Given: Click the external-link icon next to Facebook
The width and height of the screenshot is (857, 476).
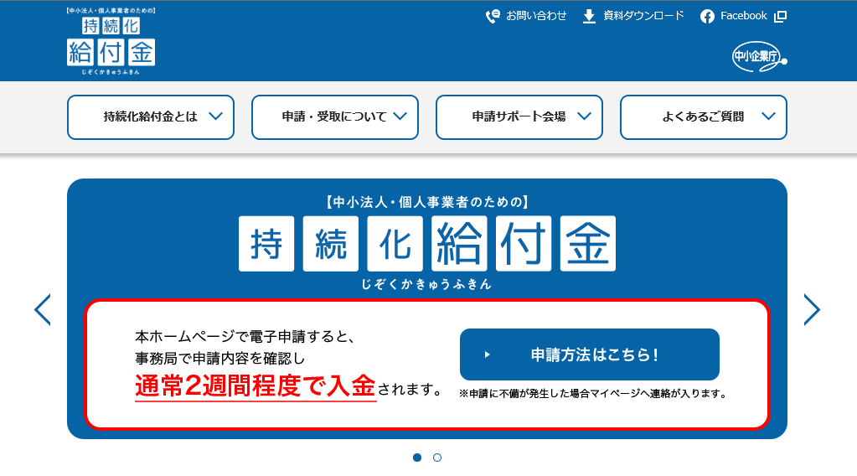Looking at the screenshot, I should click(780, 16).
